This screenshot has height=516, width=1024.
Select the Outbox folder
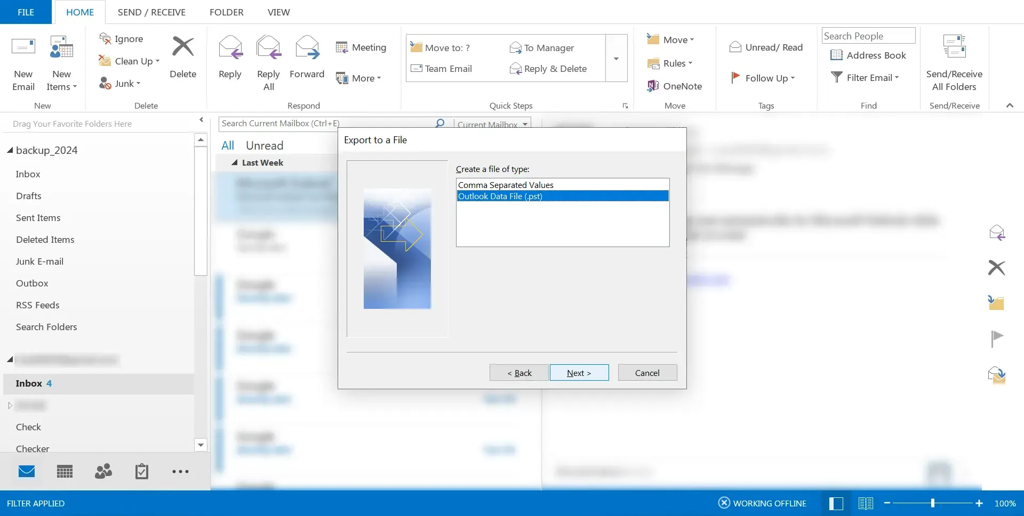32,283
